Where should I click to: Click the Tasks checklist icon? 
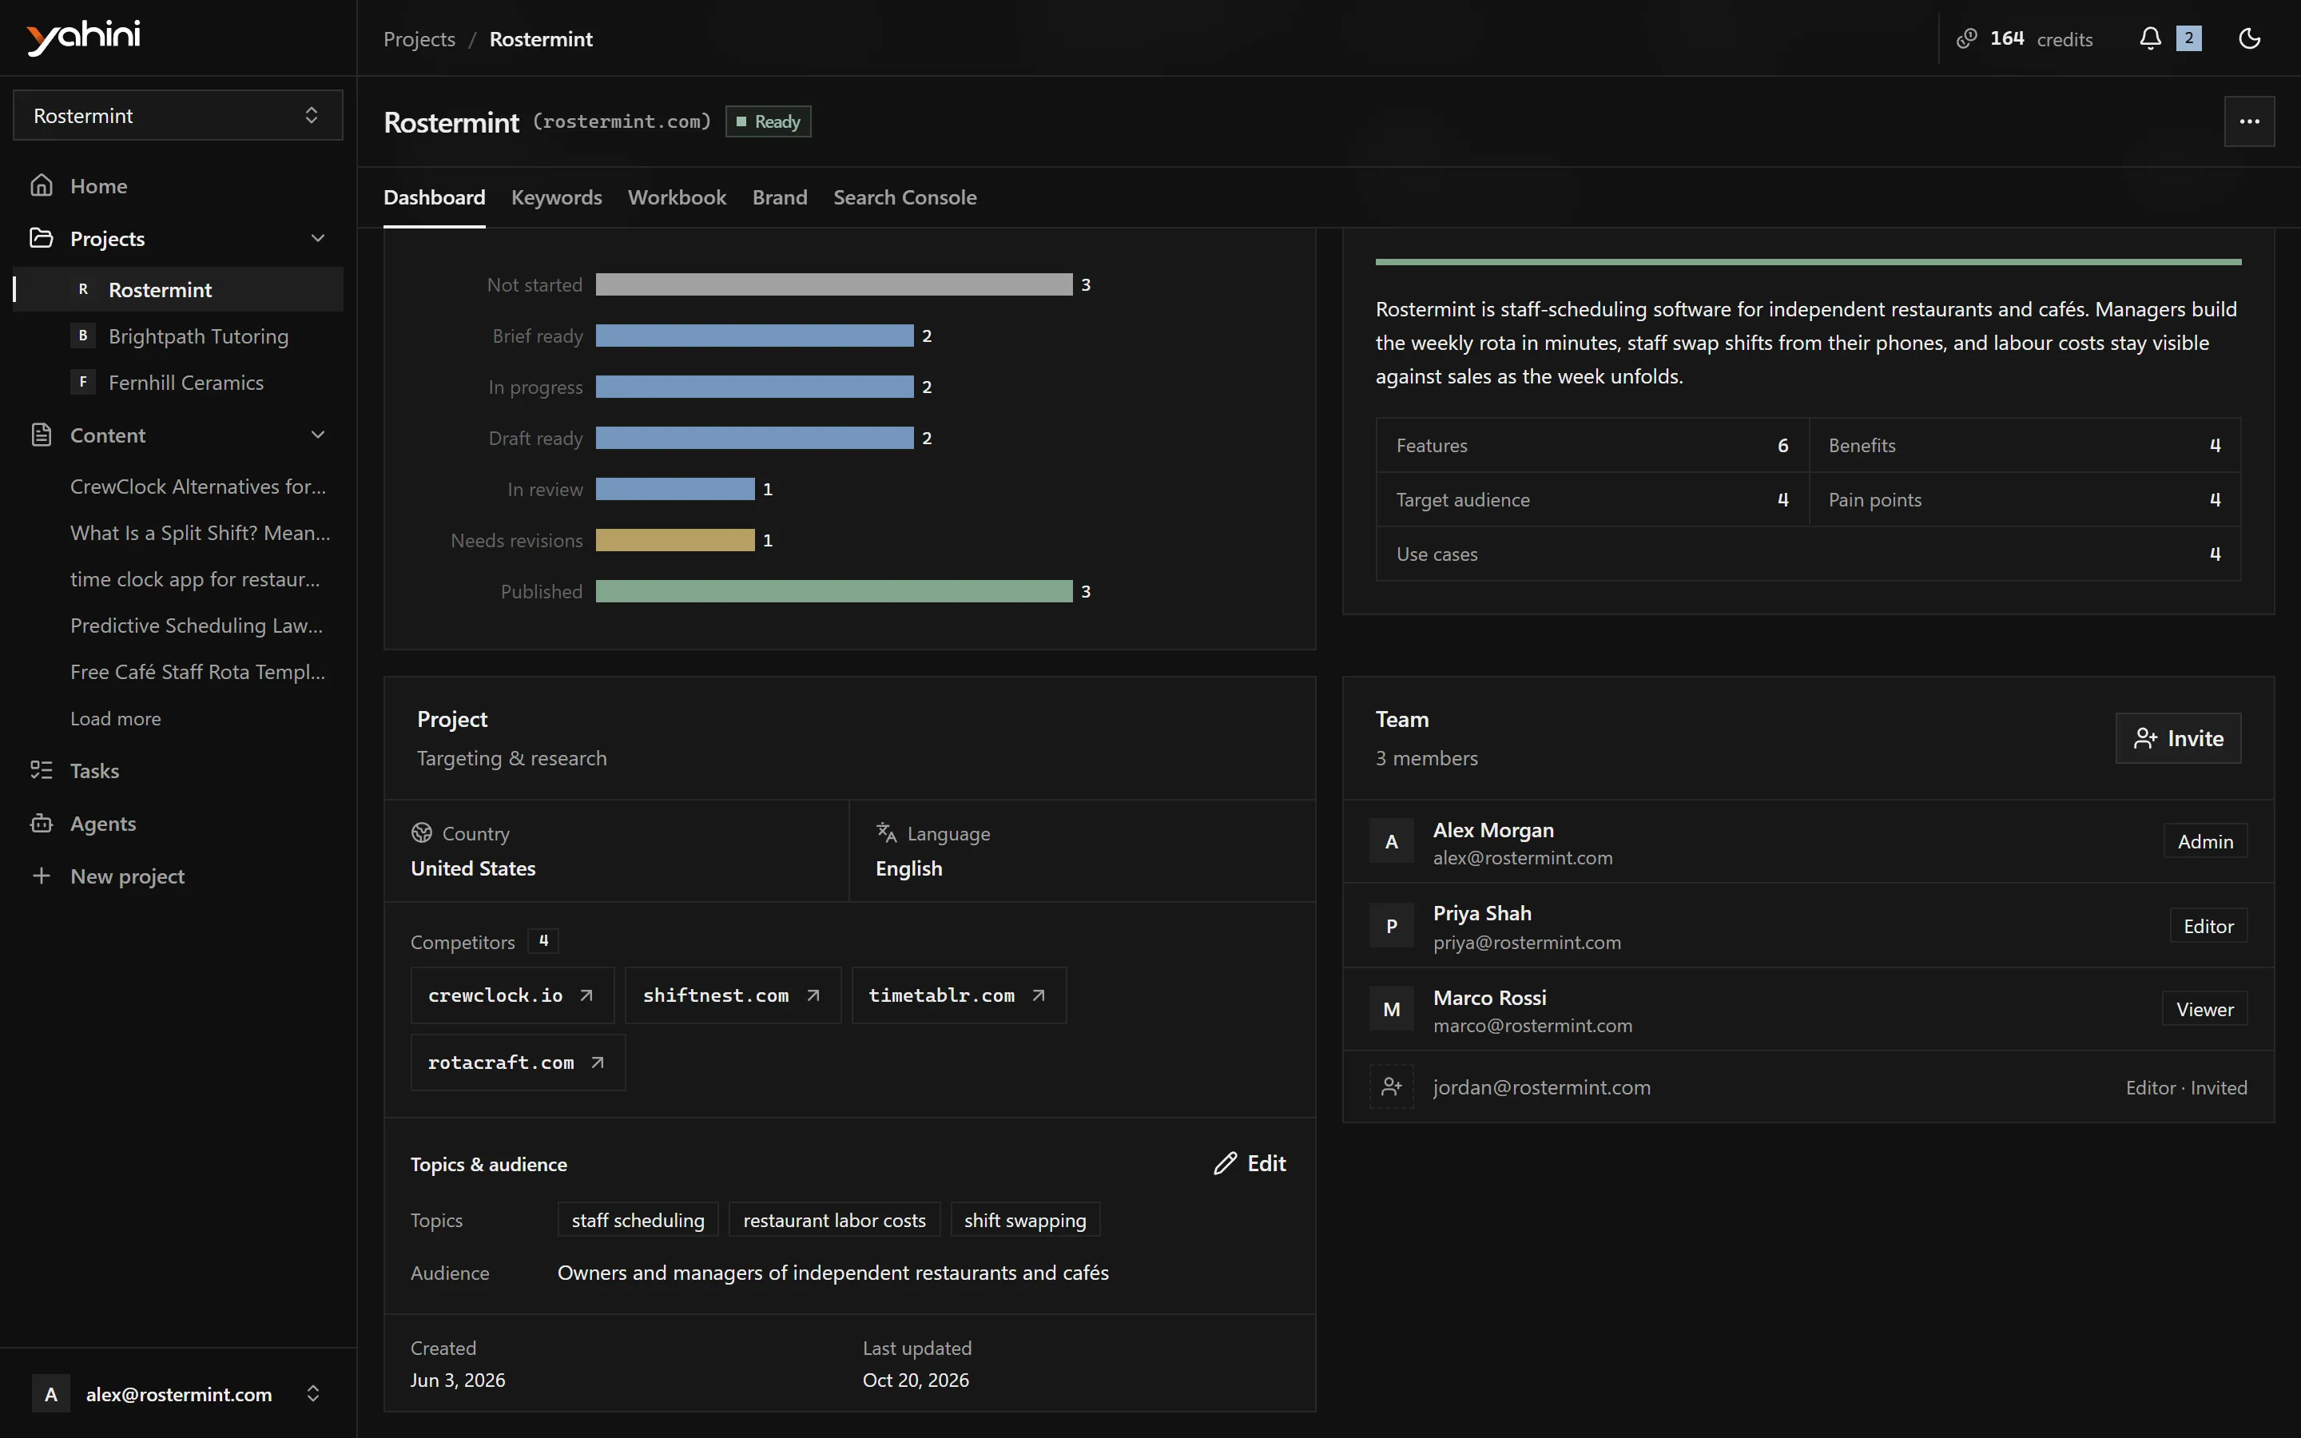(x=41, y=770)
